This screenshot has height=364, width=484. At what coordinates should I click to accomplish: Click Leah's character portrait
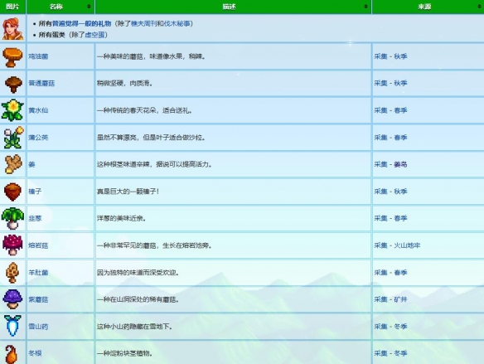click(x=12, y=29)
